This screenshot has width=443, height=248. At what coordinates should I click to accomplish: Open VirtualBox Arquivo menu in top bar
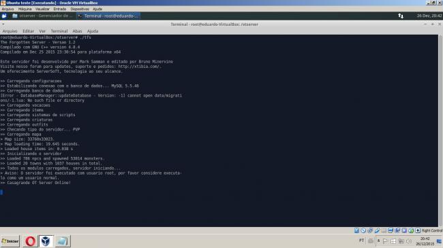tap(7, 9)
